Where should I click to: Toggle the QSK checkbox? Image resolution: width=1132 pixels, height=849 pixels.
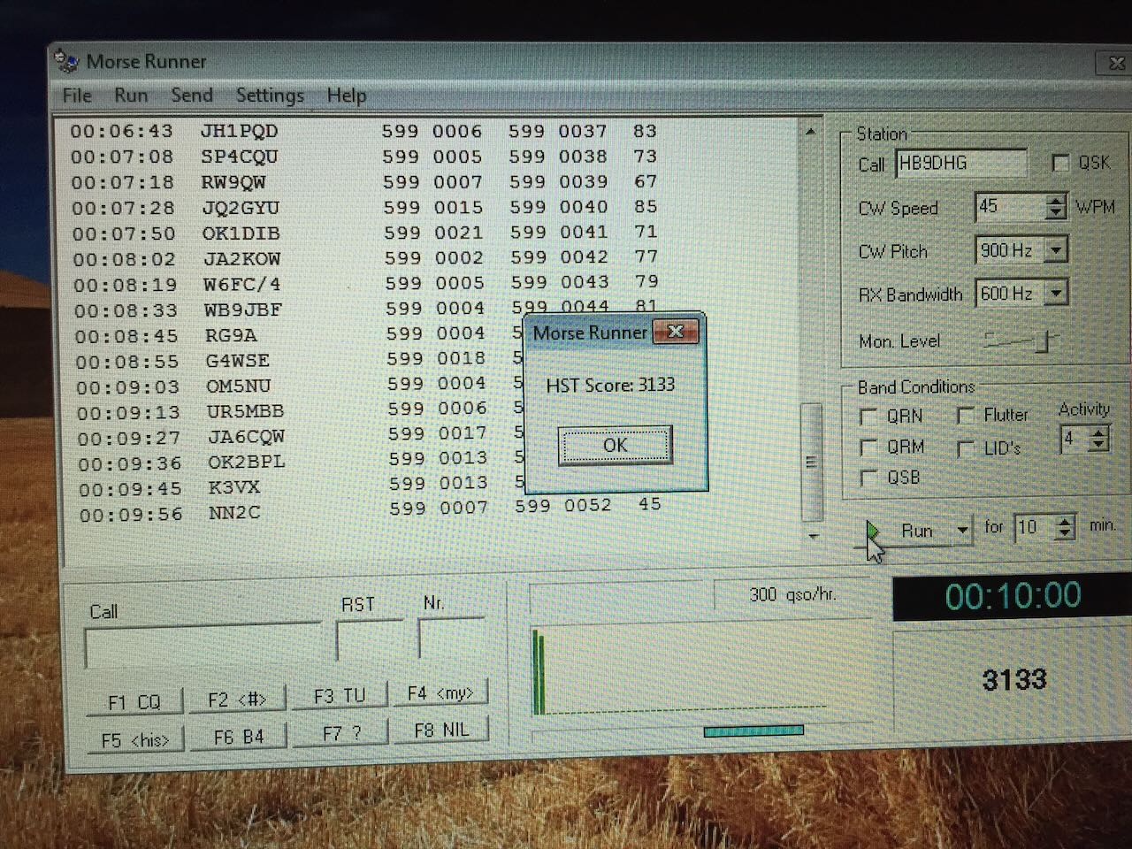pyautogui.click(x=1060, y=163)
